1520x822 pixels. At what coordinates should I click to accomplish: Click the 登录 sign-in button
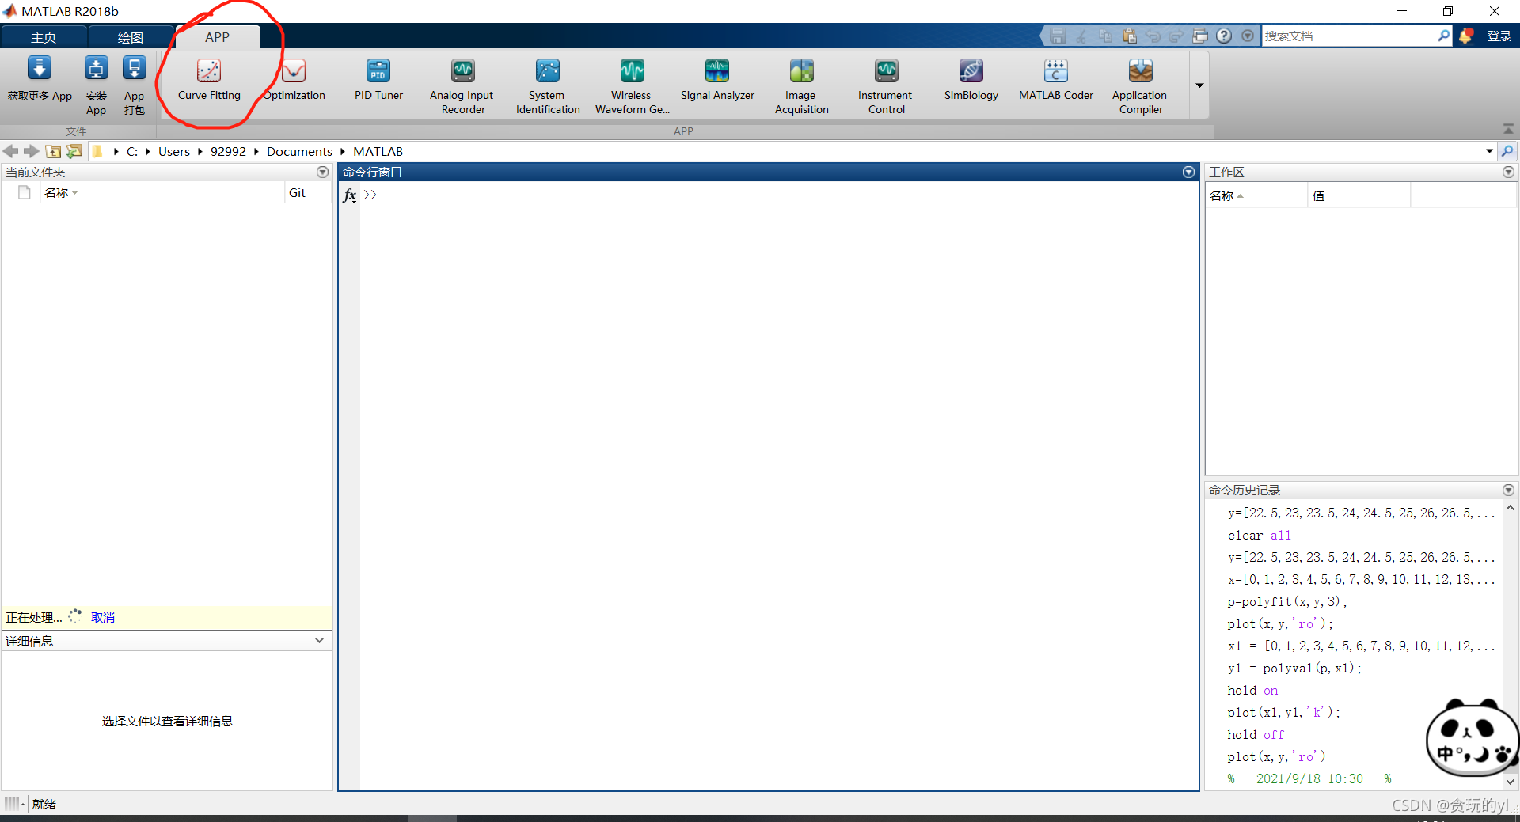pos(1499,36)
